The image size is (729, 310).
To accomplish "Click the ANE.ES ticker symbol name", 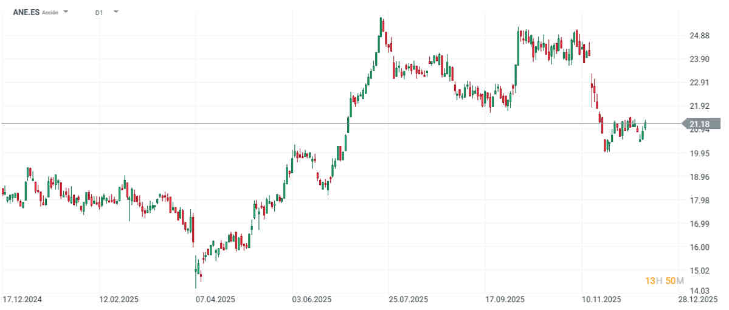I will click(x=26, y=12).
